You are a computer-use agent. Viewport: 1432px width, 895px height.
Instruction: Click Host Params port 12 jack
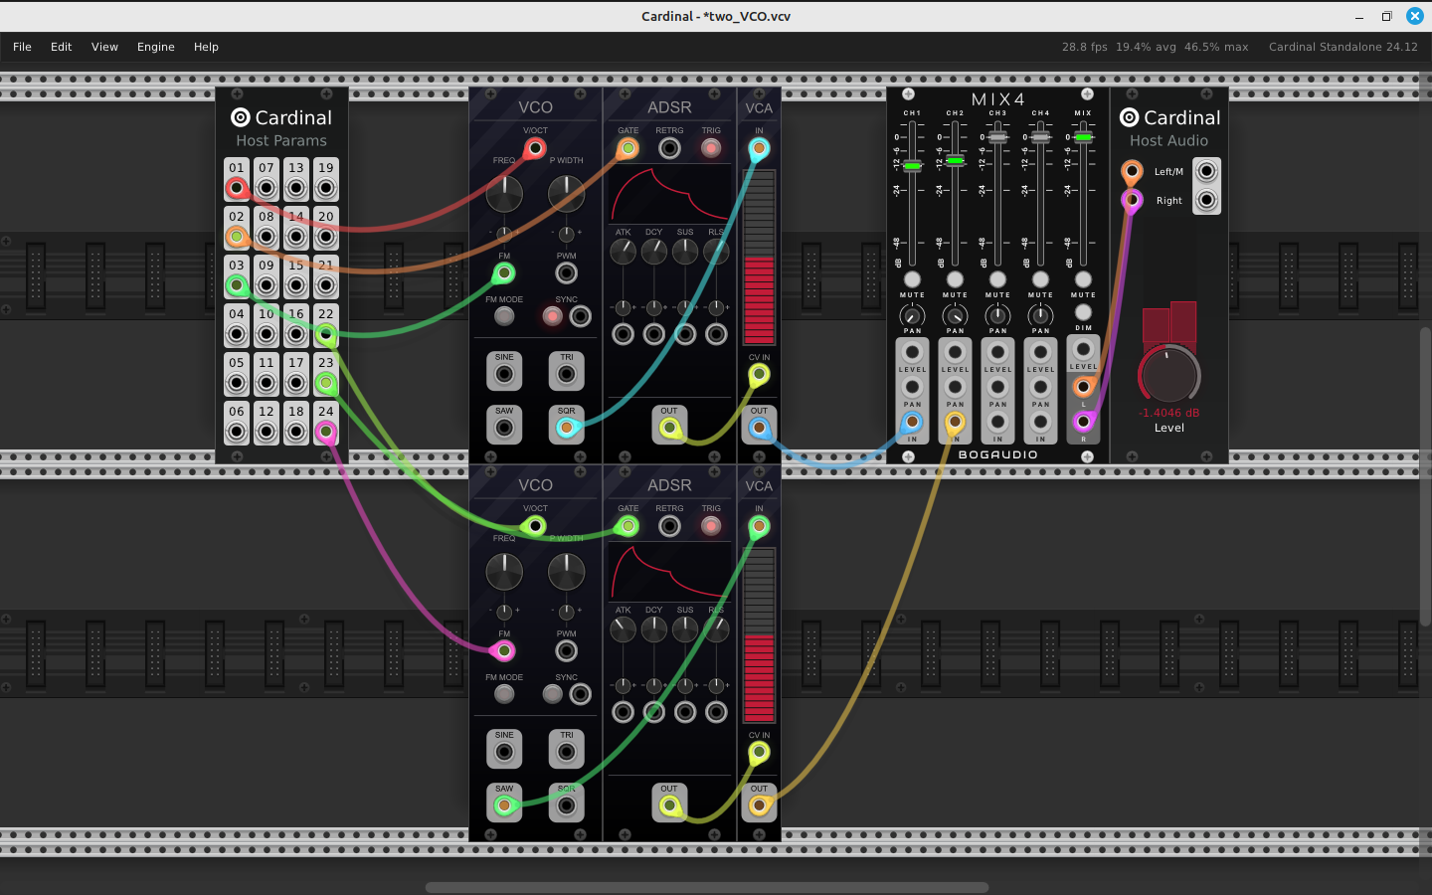coord(267,432)
